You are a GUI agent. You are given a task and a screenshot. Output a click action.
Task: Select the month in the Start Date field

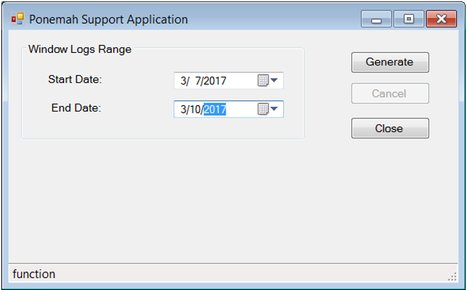183,81
